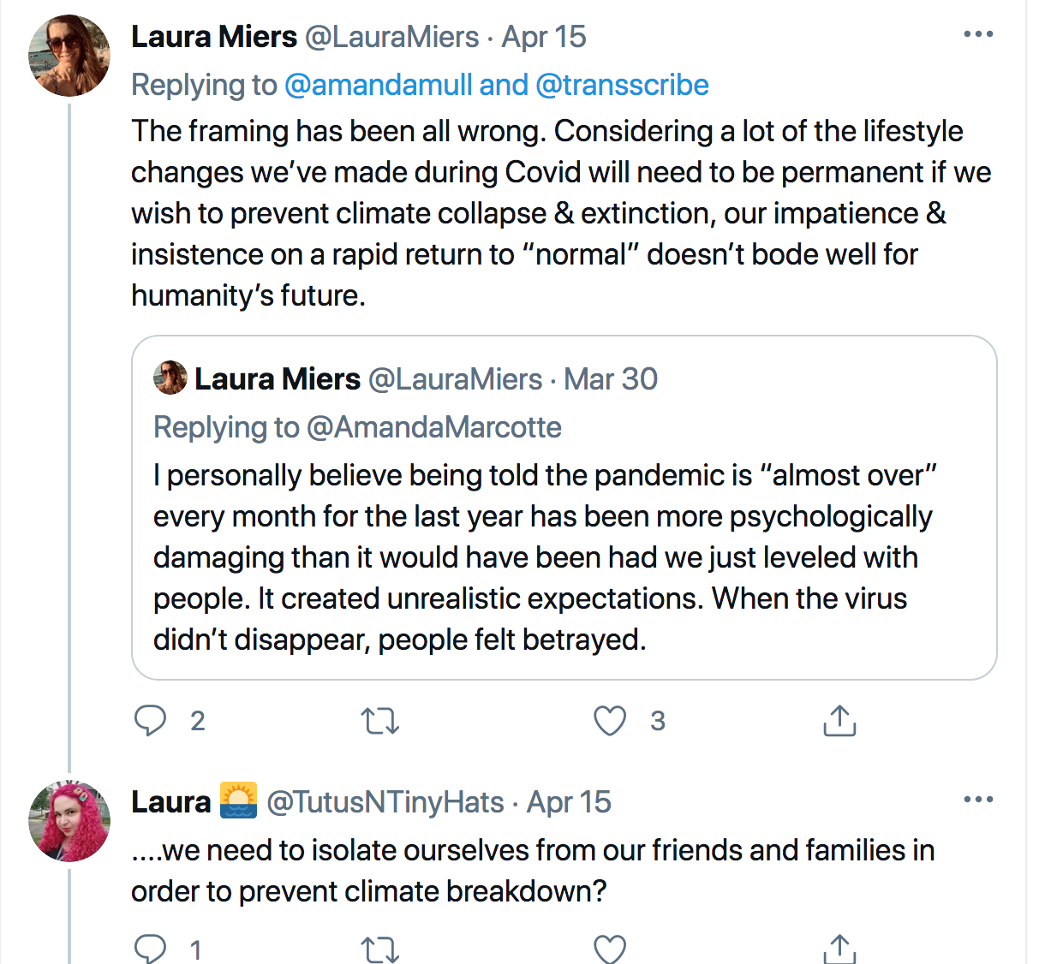Click small avatar in quoted tweet
Viewport: 1045px width, 964px height.
coord(170,378)
